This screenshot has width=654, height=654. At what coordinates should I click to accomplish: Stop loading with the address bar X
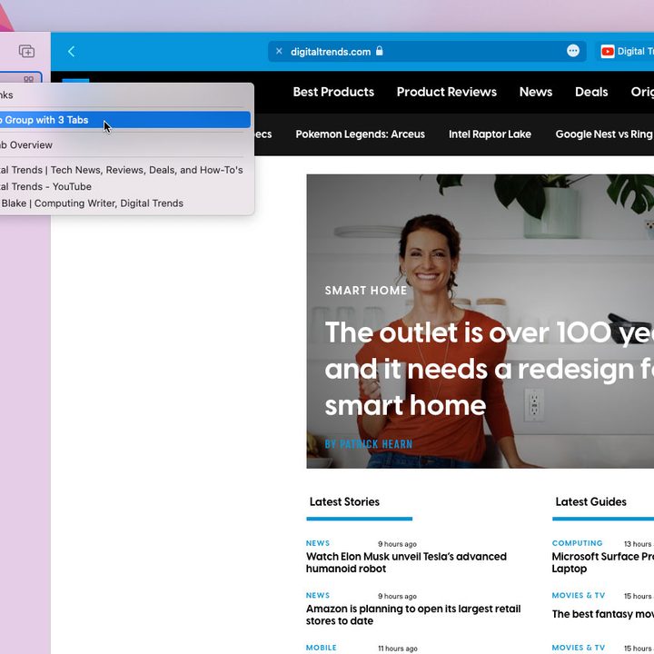(x=279, y=51)
